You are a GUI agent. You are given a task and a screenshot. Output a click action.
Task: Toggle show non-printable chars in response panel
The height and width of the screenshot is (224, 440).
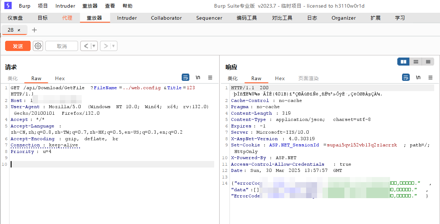pos(418,77)
